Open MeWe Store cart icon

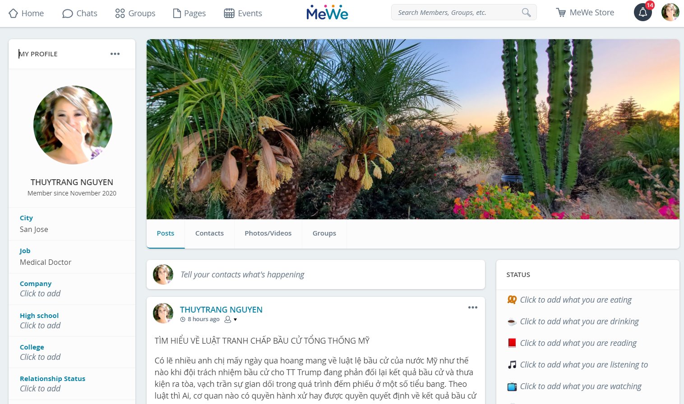click(561, 13)
